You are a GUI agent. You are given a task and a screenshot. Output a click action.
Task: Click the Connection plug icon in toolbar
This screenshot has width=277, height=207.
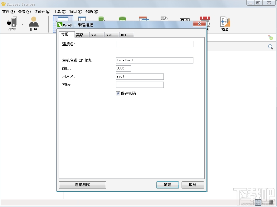click(12, 22)
